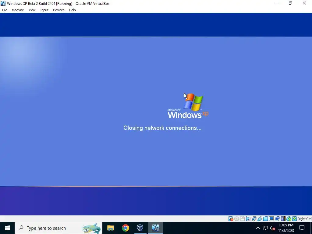The height and width of the screenshot is (234, 312).
Task: Launch Google Chrome from the taskbar
Action: [125, 228]
